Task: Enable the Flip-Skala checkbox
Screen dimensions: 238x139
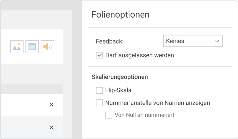Action: point(99,90)
